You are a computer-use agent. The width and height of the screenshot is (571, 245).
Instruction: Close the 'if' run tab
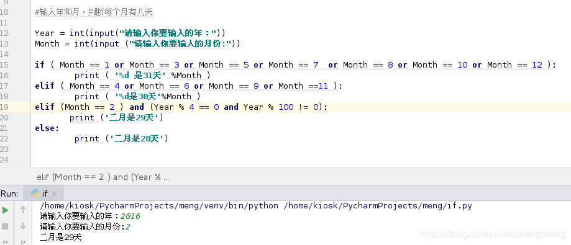tap(54, 194)
